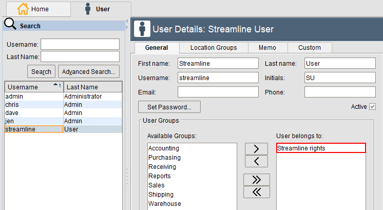383x210 pixels.
Task: Select Purchasing in Available Groups list
Action: 164,158
